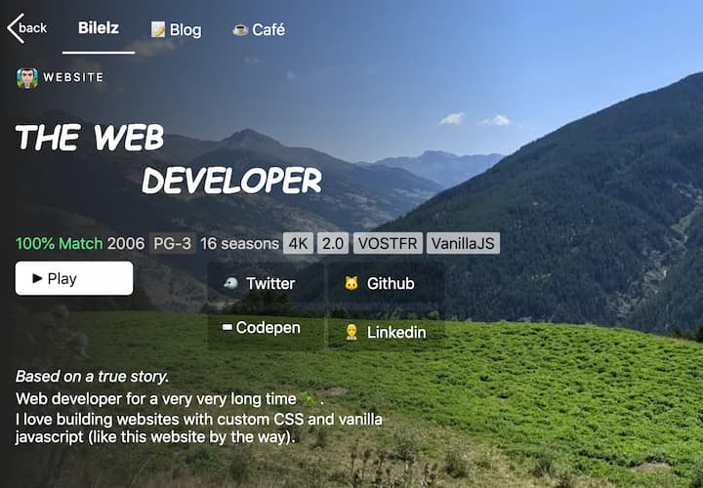Click the Linkedin person emoji icon
Image resolution: width=703 pixels, height=488 pixels.
(351, 333)
